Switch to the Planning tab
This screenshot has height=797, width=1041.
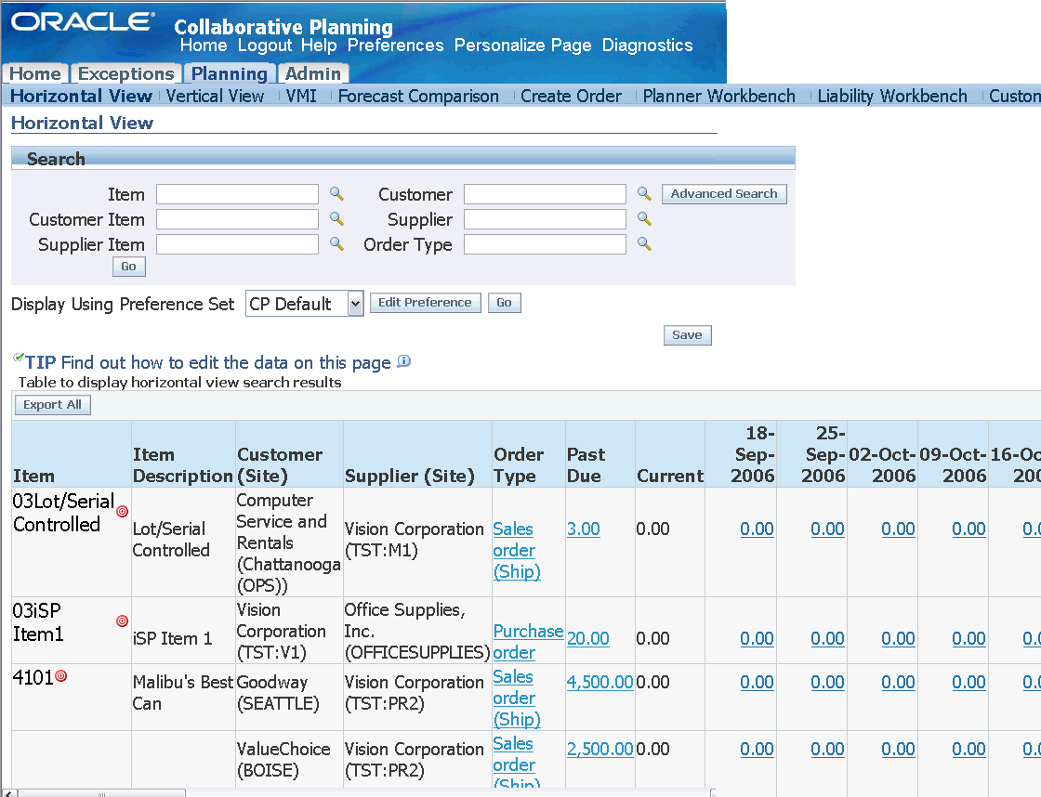pyautogui.click(x=229, y=73)
